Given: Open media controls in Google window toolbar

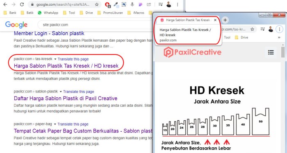Looking at the screenshot, I should tap(161, 4).
